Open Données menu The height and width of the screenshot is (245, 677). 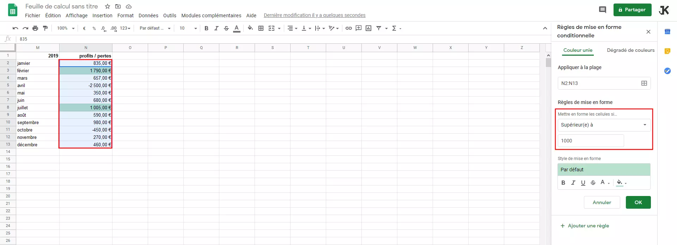coord(148,16)
